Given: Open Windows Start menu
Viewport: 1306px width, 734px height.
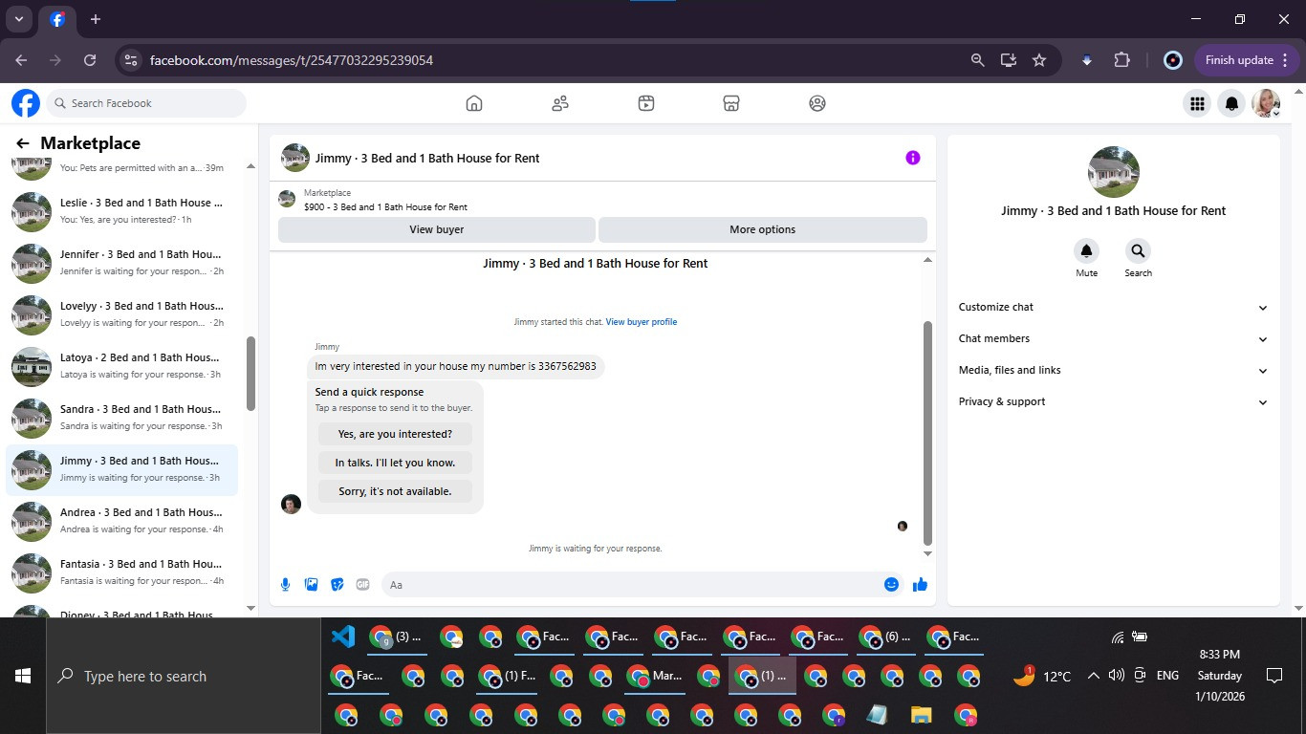Looking at the screenshot, I should point(23,676).
